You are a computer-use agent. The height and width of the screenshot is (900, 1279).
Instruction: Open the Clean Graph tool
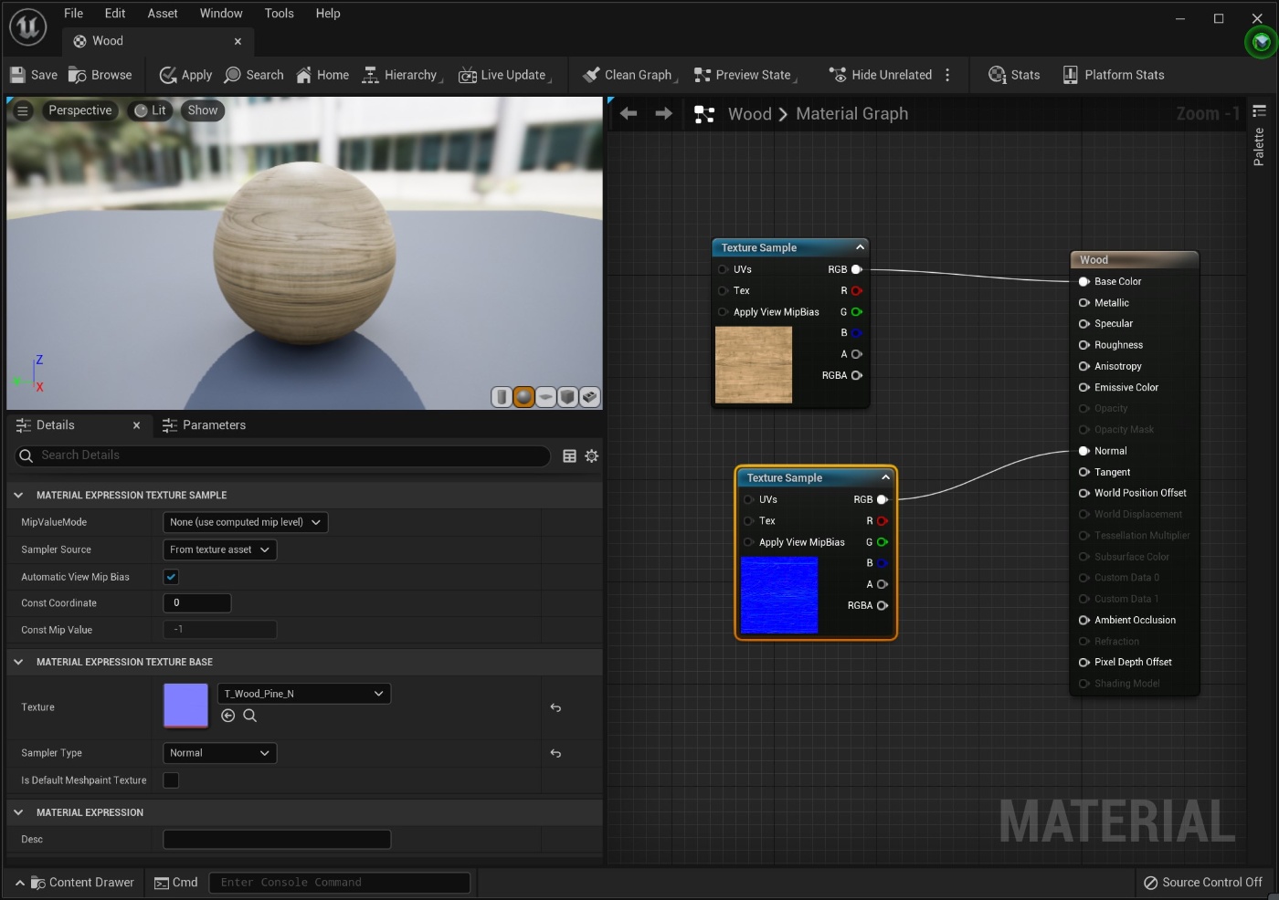click(629, 75)
